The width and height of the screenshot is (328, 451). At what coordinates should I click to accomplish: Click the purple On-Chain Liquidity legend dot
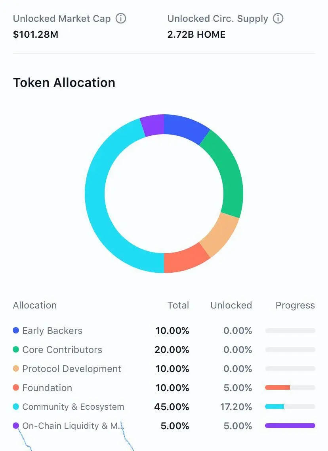(16, 426)
